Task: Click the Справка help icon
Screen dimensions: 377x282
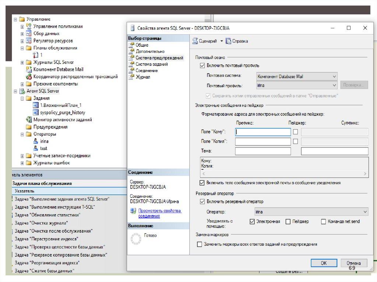Action: [x=229, y=41]
